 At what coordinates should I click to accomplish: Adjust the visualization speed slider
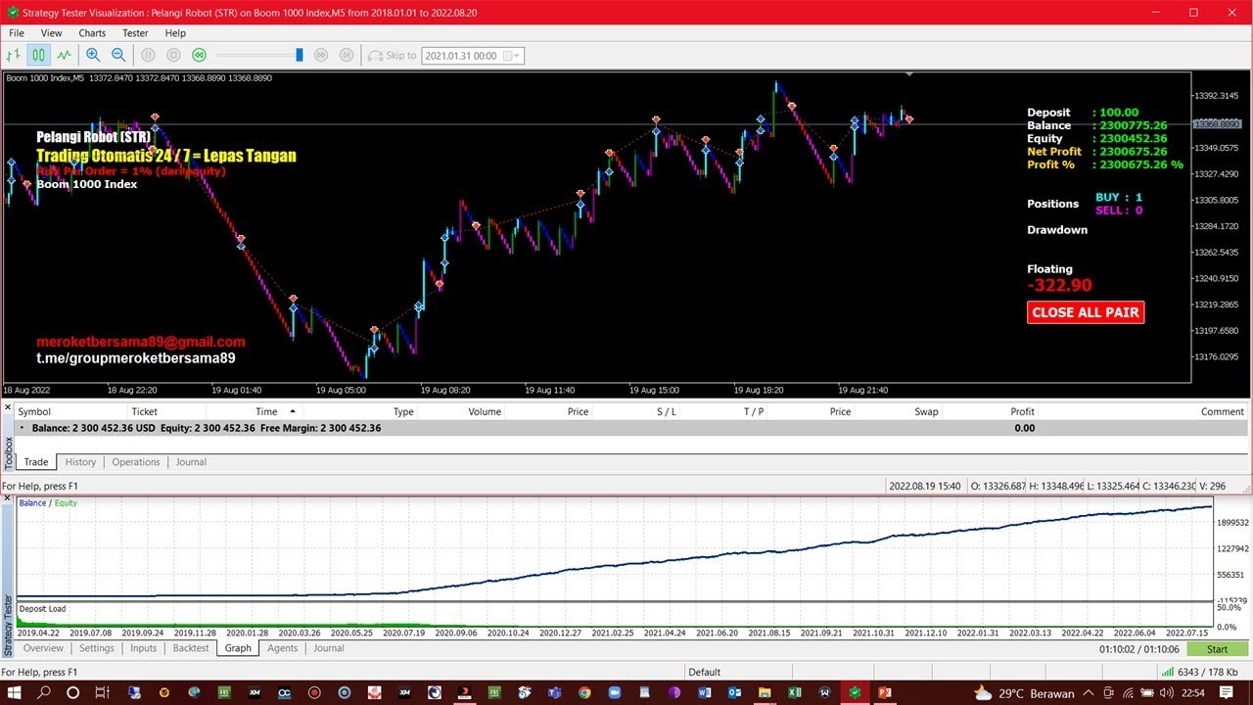[300, 56]
